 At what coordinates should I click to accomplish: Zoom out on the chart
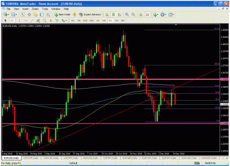(133, 14)
